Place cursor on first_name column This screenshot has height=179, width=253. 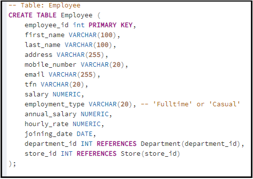pyautogui.click(x=45, y=35)
